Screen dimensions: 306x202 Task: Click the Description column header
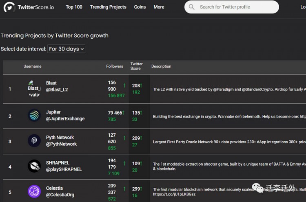[x=161, y=67]
